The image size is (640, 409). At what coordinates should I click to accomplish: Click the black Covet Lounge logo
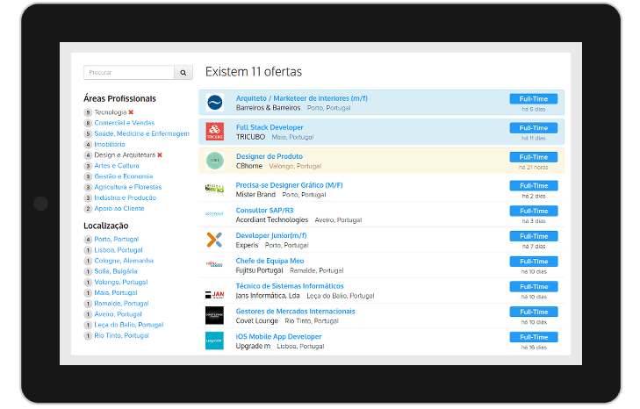[214, 315]
